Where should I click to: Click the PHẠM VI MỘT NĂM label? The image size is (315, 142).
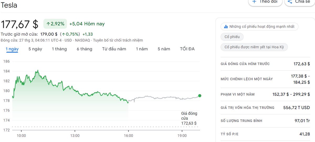tap(238, 94)
